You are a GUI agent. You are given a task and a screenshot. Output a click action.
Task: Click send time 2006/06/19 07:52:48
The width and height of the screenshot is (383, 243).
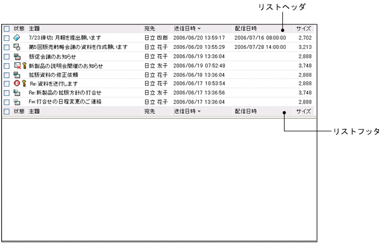199,65
